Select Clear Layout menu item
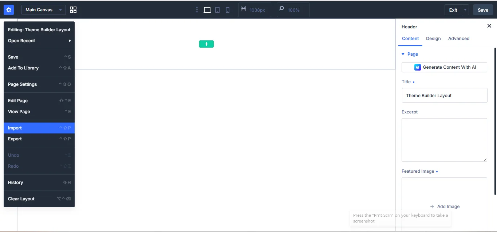 pos(39,199)
